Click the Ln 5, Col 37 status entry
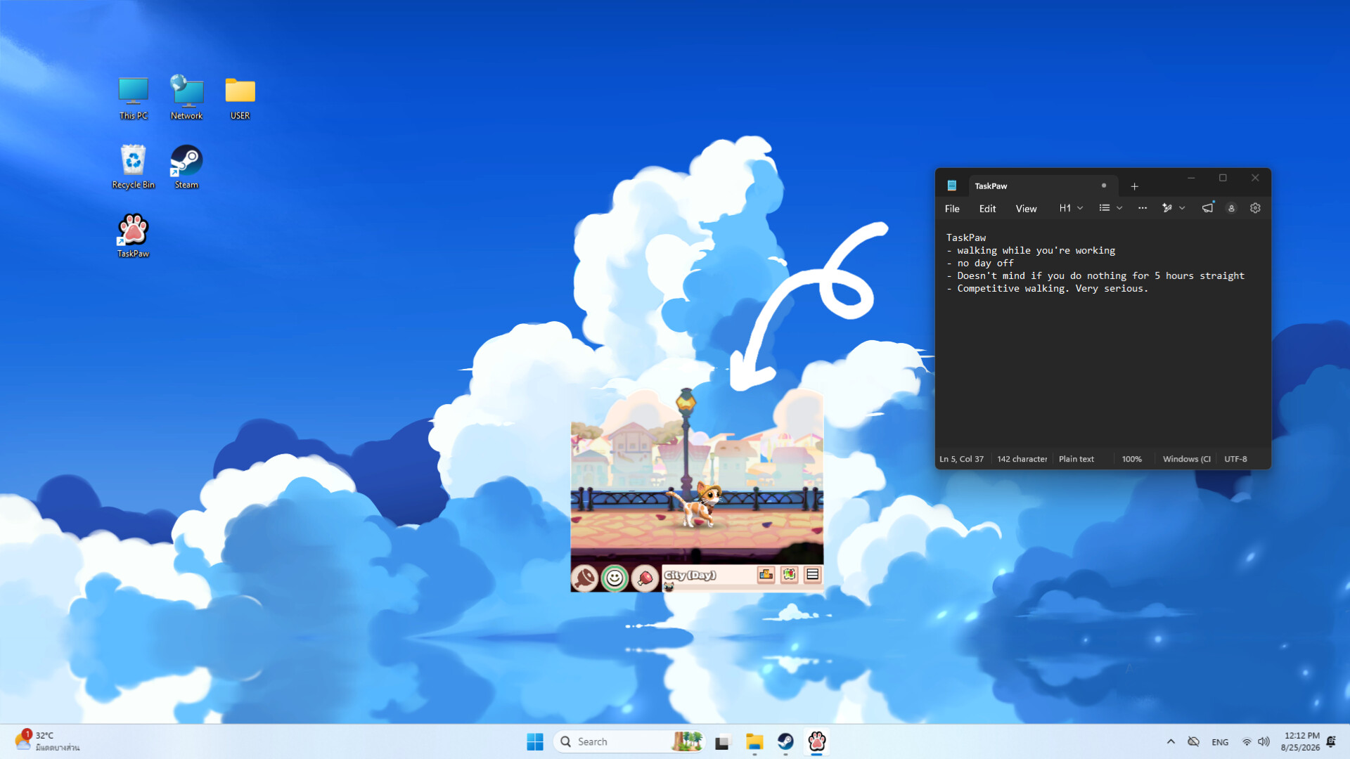The width and height of the screenshot is (1350, 759). (x=961, y=459)
